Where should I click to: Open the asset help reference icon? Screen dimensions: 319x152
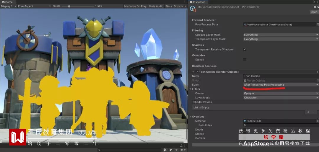click(315, 7)
